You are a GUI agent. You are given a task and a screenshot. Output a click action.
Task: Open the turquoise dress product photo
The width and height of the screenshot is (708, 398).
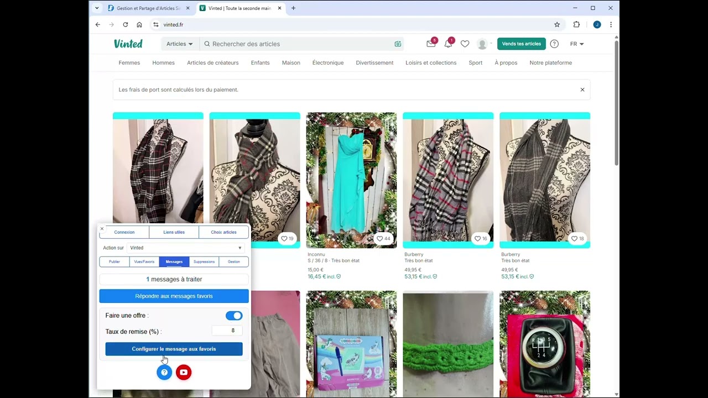pyautogui.click(x=351, y=180)
